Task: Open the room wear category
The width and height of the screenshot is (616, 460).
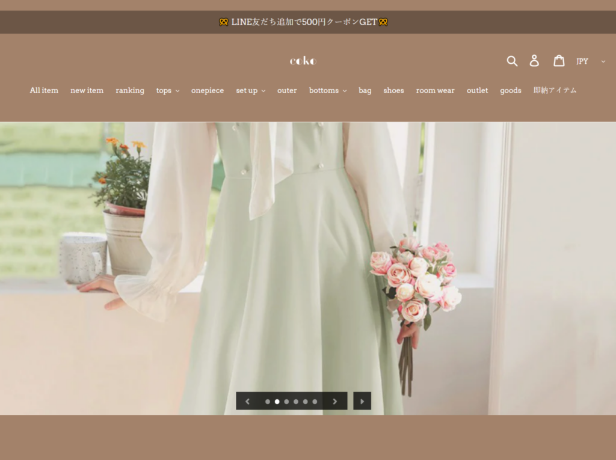Action: pyautogui.click(x=435, y=90)
